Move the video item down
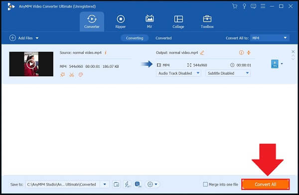The width and height of the screenshot is (299, 195). pyautogui.click(x=293, y=58)
